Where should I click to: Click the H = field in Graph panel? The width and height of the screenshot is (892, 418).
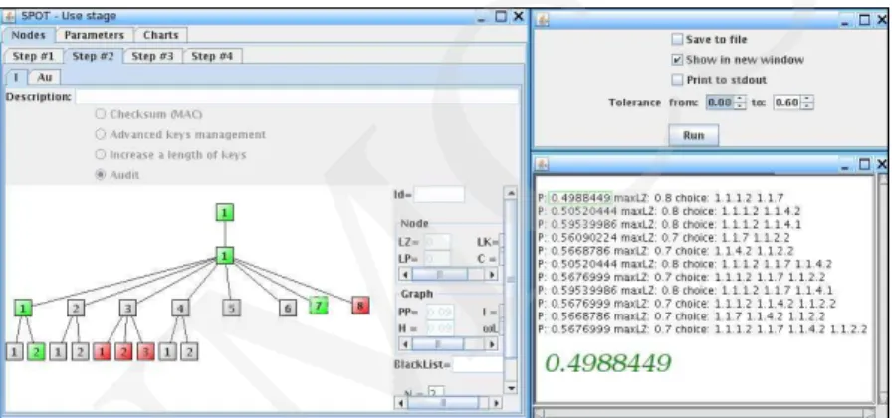440,328
